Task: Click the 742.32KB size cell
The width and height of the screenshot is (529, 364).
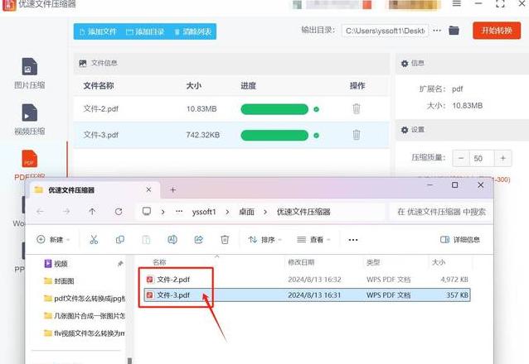Action: pos(203,135)
